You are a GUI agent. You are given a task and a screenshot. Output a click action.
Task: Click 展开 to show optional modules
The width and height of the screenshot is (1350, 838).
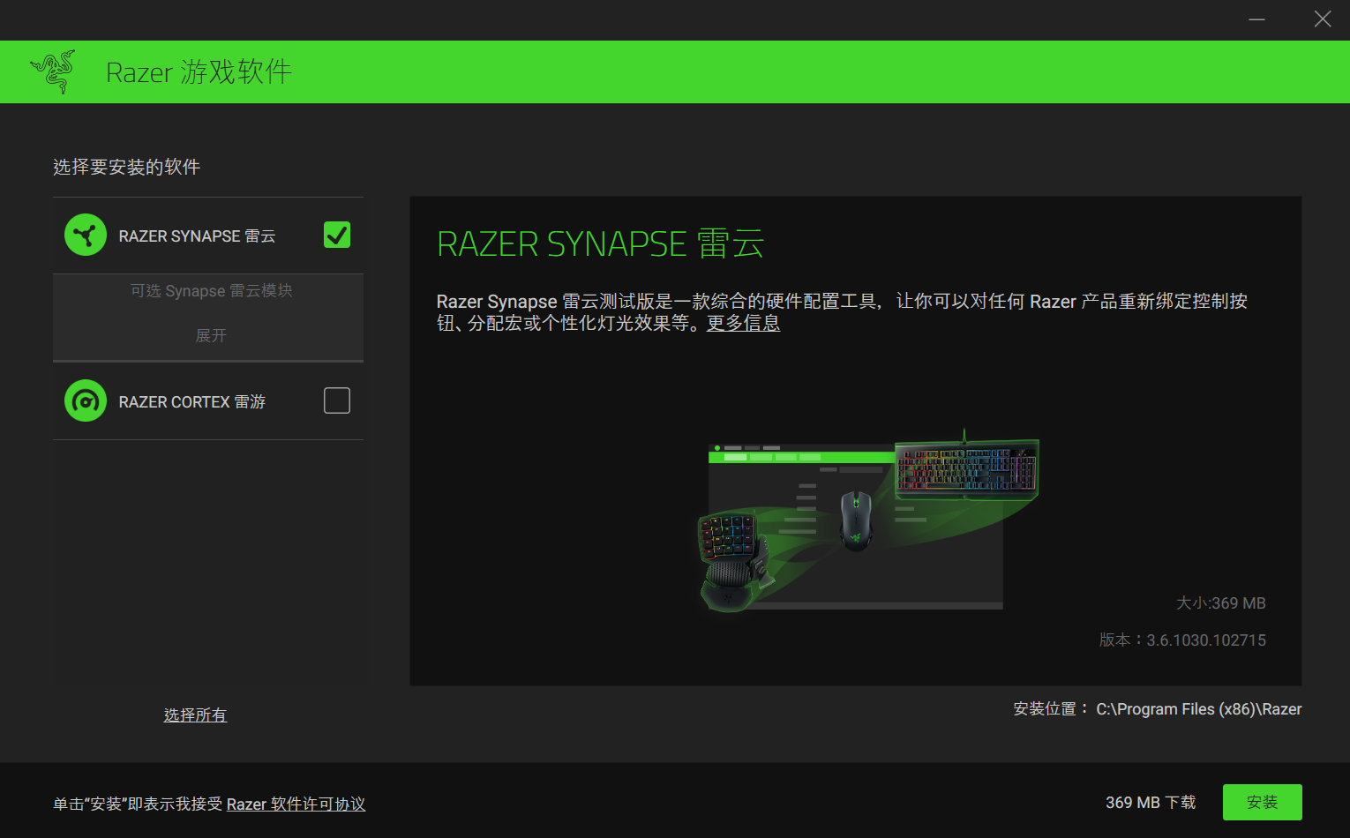210,335
